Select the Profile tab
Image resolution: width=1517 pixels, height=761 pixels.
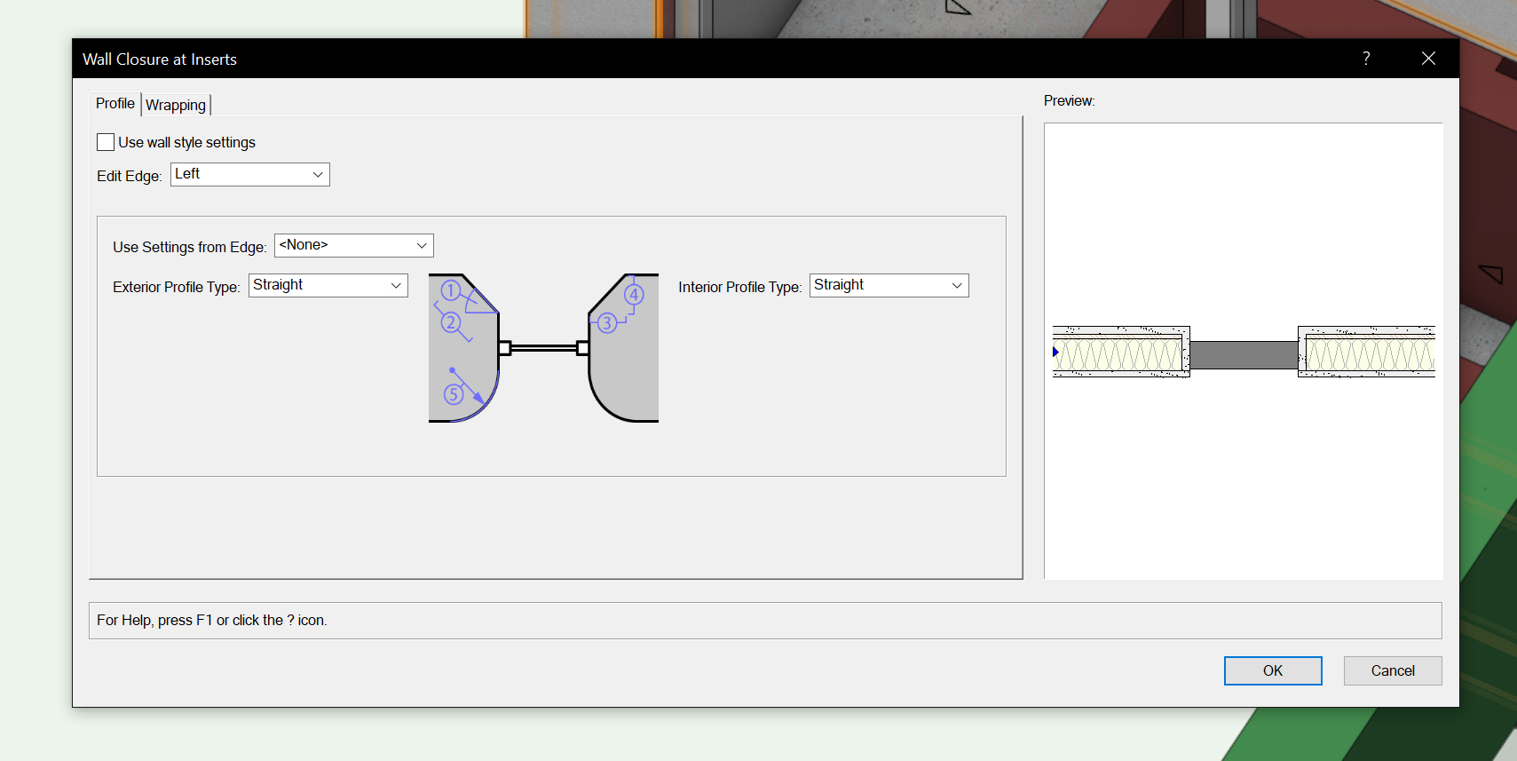tap(115, 104)
